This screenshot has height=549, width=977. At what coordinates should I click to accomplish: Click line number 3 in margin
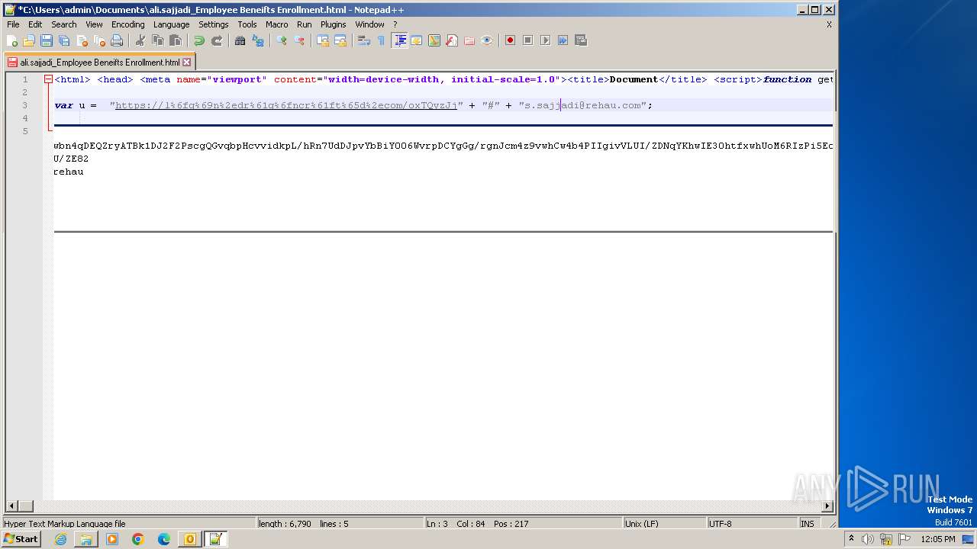pyautogui.click(x=25, y=105)
